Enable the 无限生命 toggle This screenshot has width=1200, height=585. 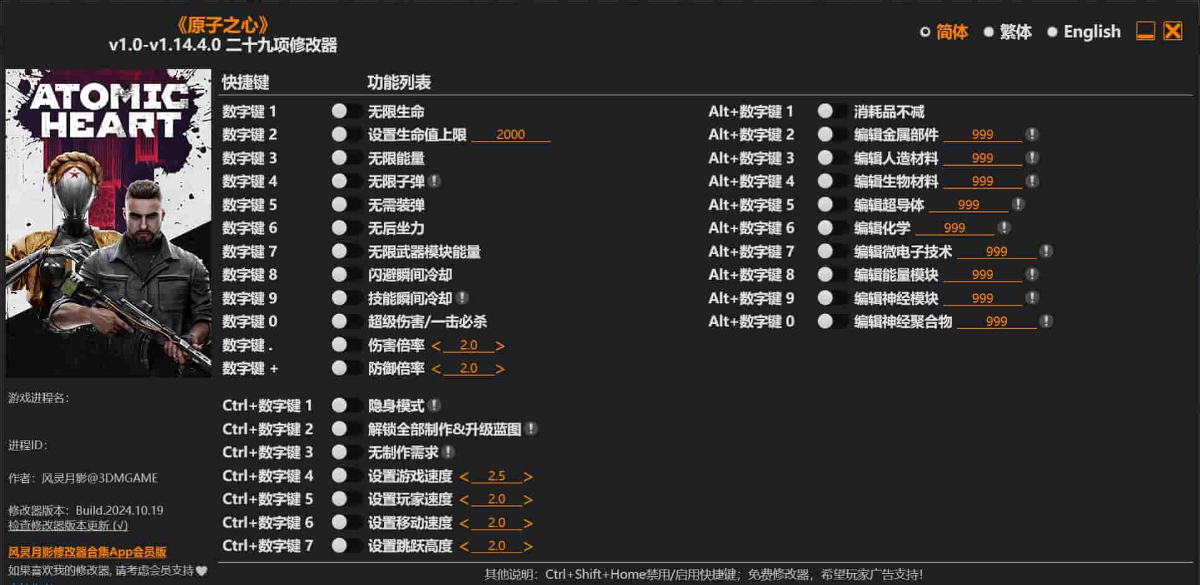point(346,112)
